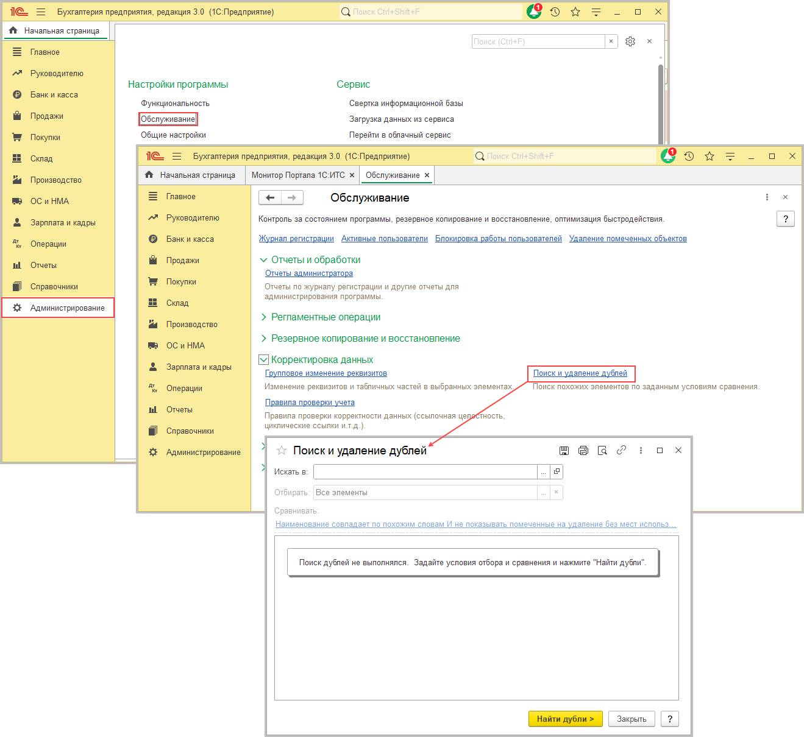Expand Резервное копирование и восстановление section
Screen dimensions: 804x737
pos(264,339)
